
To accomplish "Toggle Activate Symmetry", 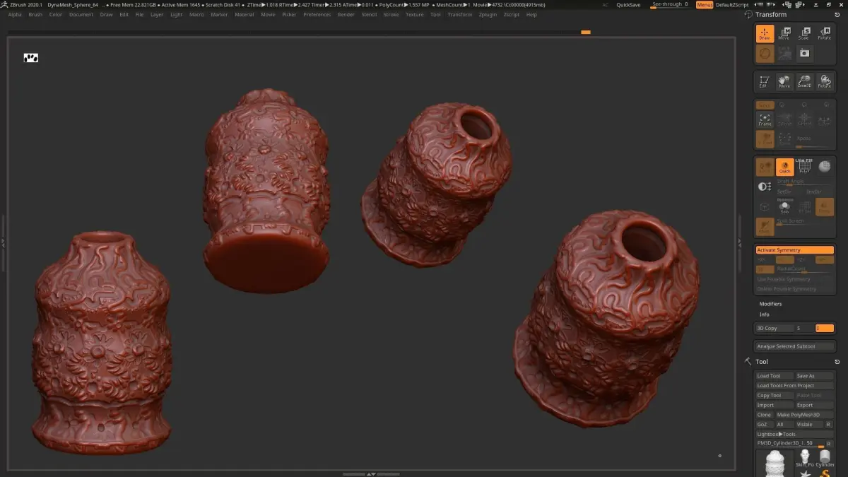I will 795,250.
